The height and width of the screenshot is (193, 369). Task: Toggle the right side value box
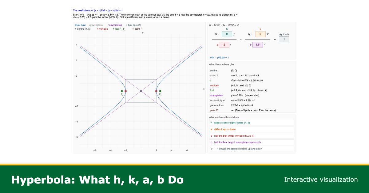pyautogui.click(x=284, y=39)
